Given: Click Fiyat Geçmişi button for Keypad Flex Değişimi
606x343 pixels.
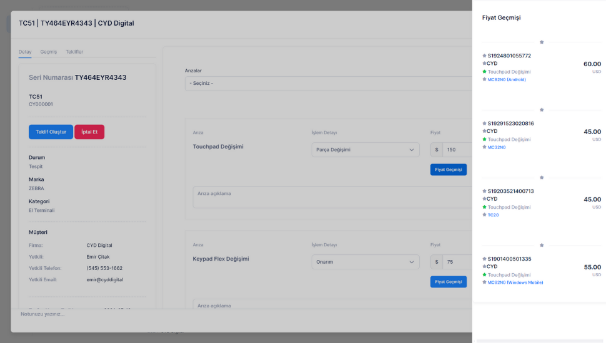Looking at the screenshot, I should pos(448,282).
